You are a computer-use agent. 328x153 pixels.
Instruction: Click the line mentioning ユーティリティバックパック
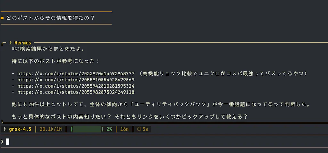(161, 104)
